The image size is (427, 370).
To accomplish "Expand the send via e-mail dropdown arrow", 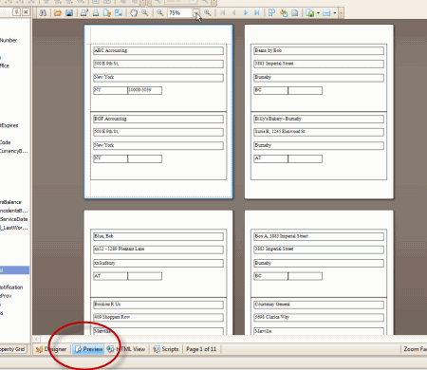I will click(335, 13).
